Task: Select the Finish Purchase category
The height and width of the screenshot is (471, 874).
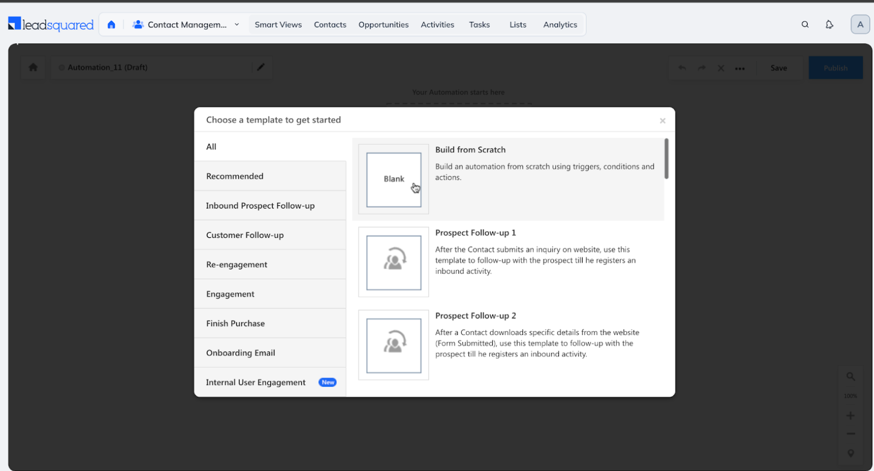Action: pyautogui.click(x=270, y=323)
